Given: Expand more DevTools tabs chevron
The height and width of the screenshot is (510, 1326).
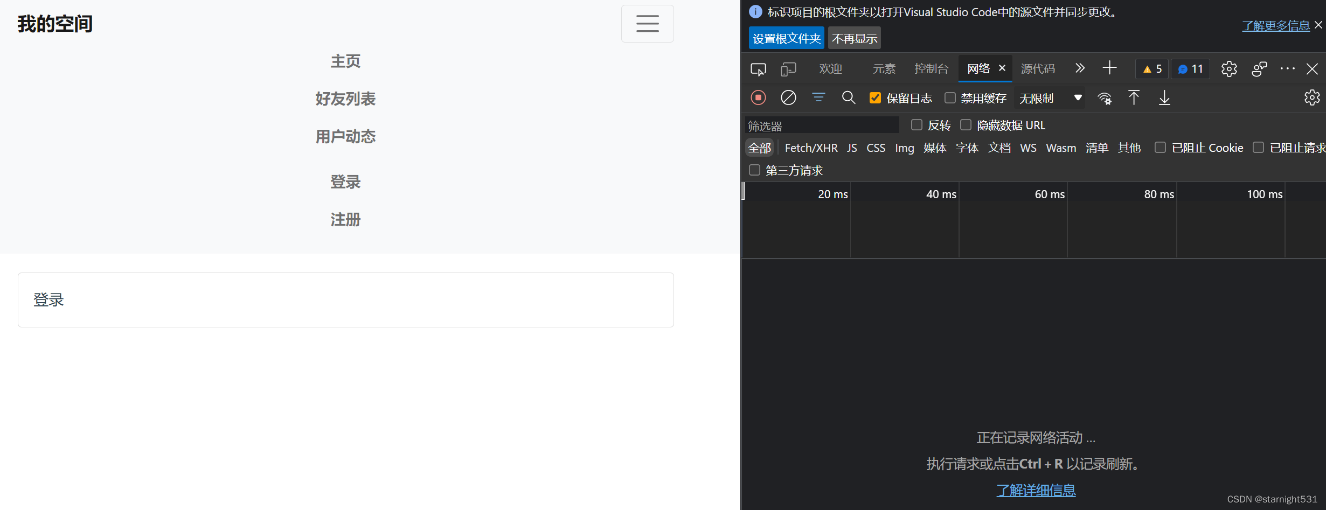Looking at the screenshot, I should click(1080, 68).
